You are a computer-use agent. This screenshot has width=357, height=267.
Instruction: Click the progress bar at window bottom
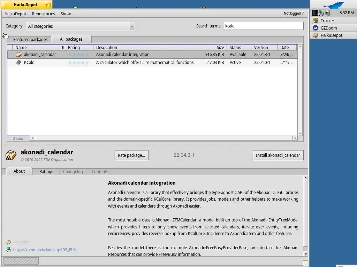(21, 261)
